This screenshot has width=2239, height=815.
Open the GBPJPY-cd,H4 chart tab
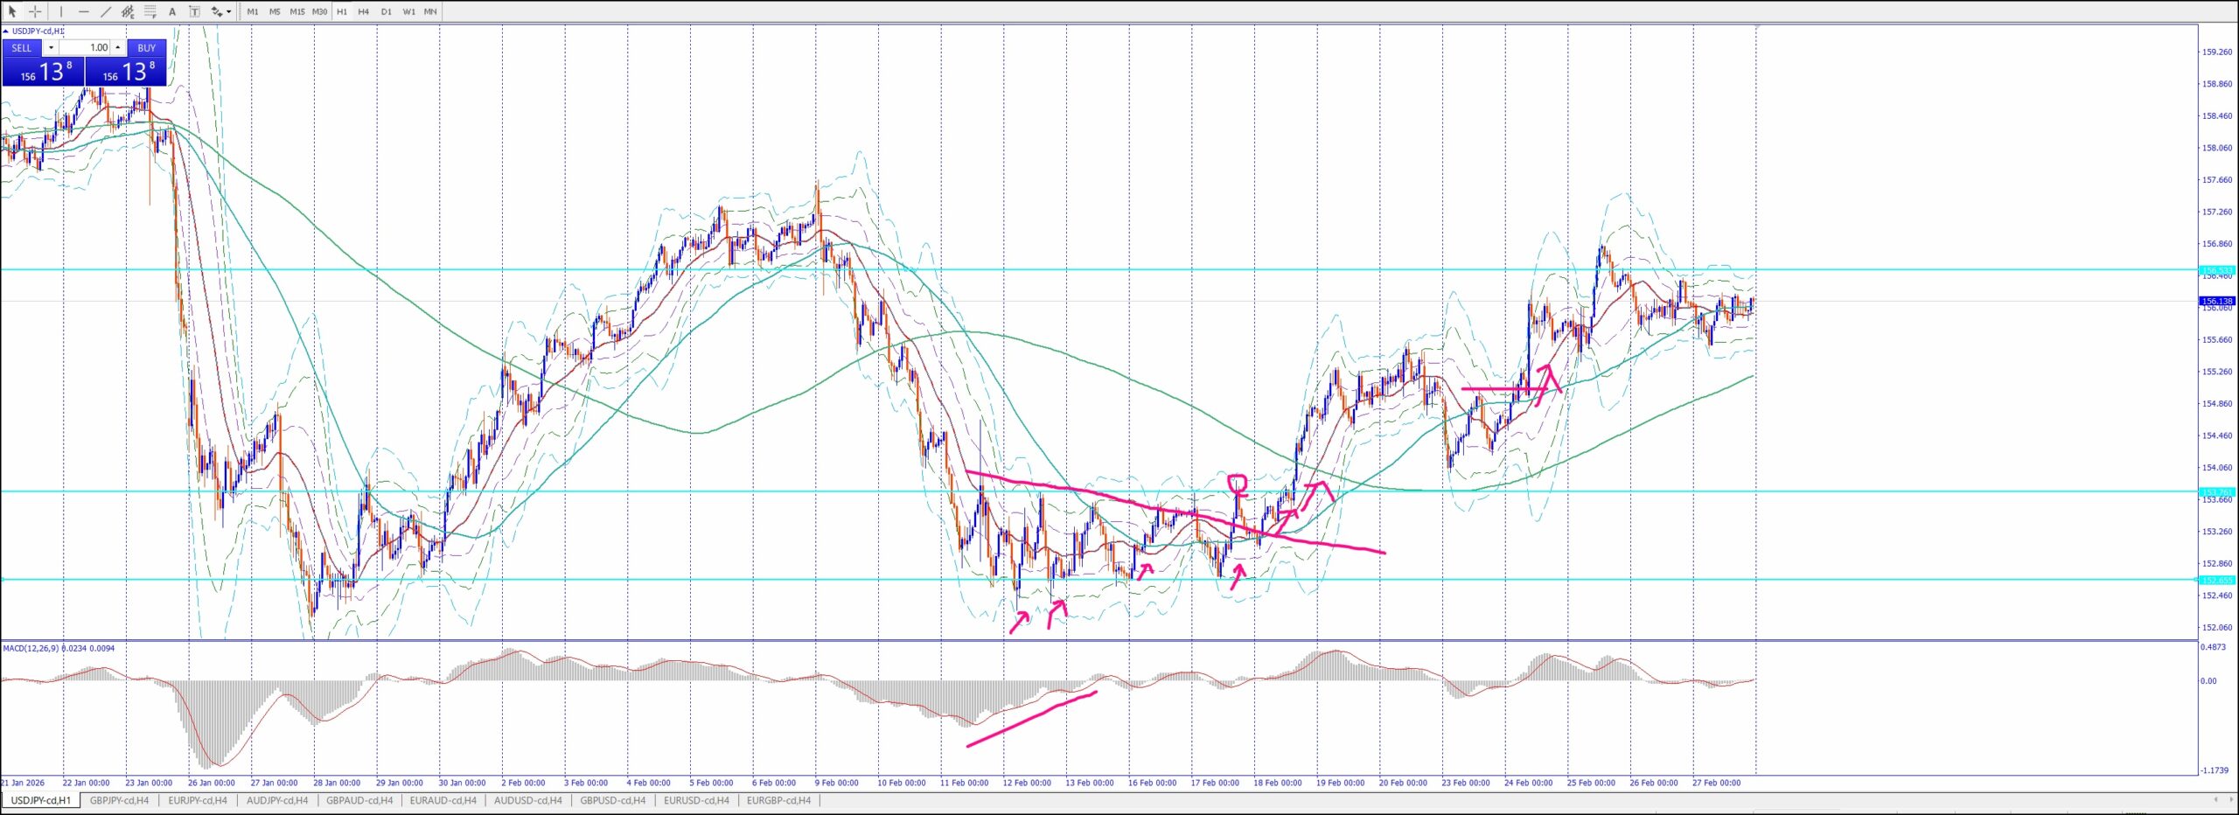(x=119, y=800)
